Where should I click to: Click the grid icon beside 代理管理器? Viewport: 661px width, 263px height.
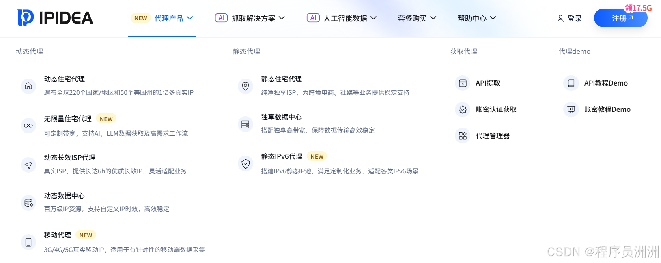click(x=463, y=136)
